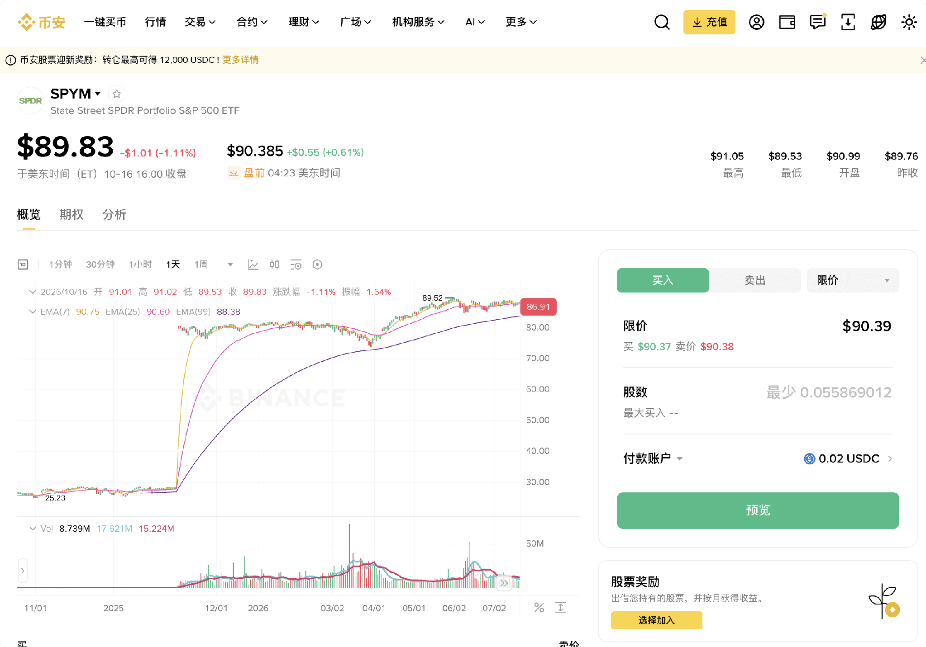Select the 买入 buy toggle
This screenshot has width=926, height=647.
pyautogui.click(x=663, y=280)
